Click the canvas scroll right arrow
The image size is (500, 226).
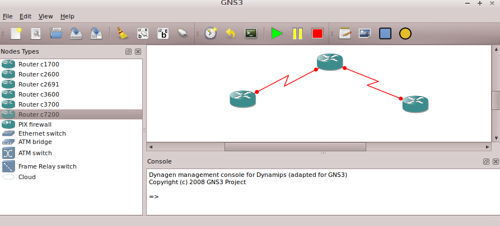coord(487,147)
